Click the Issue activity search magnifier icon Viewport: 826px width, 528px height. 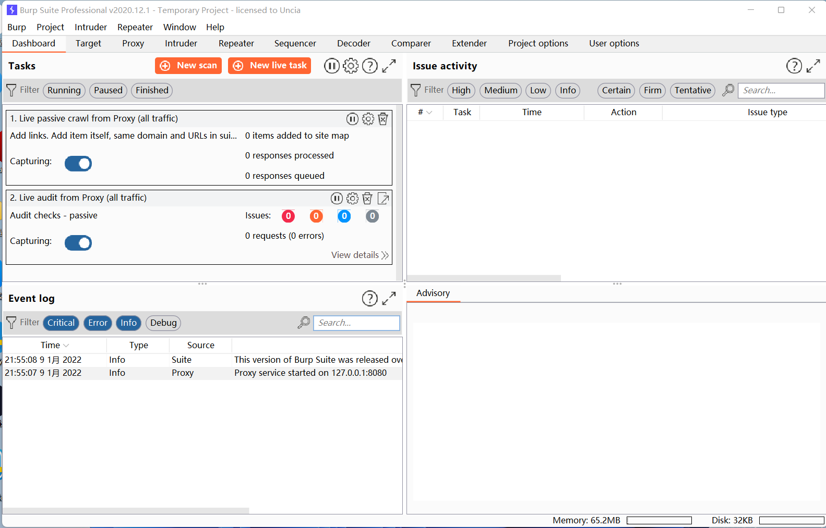[x=728, y=90]
